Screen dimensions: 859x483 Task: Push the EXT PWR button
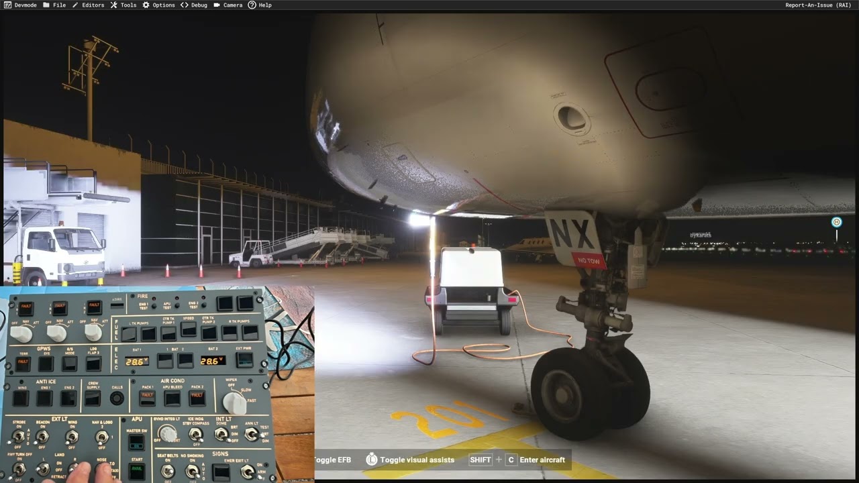[x=245, y=360]
